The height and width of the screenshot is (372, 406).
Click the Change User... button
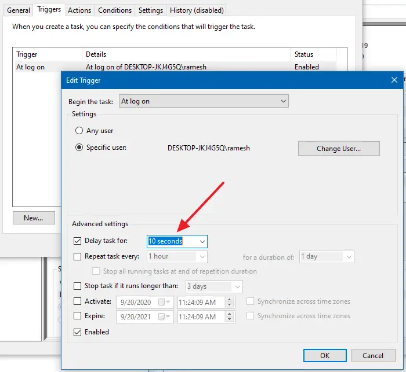[339, 148]
